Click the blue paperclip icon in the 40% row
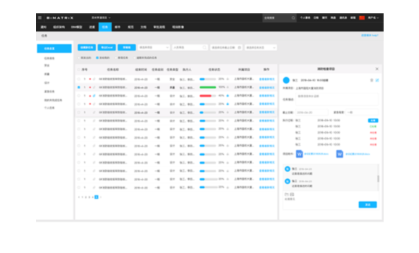The image size is (419, 253). (94, 96)
